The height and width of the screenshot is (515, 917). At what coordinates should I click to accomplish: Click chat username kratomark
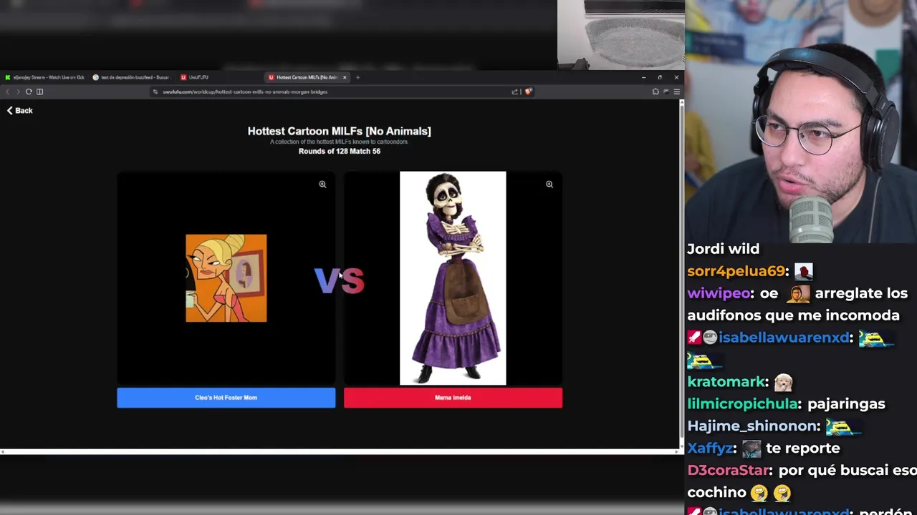coord(727,382)
